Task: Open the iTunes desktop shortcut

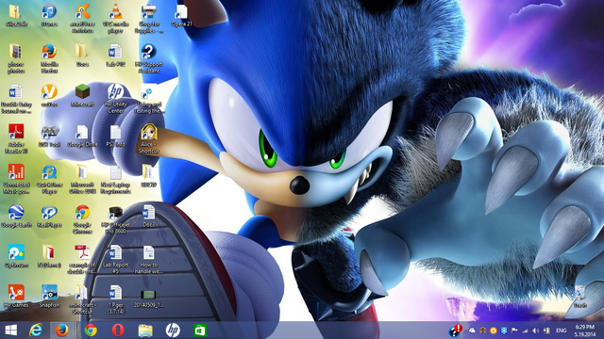Action: coord(49,15)
